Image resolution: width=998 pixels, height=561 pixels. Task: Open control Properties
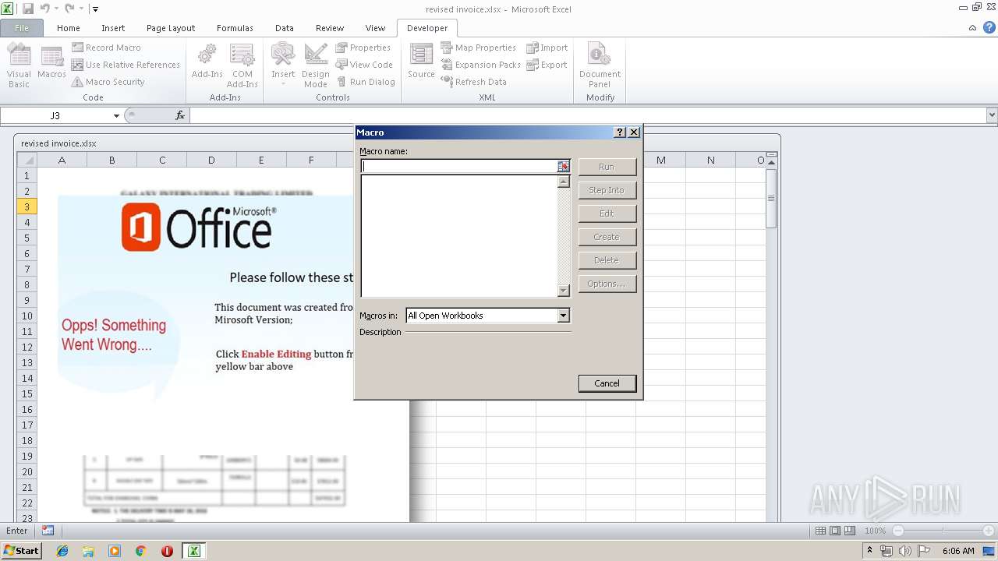pyautogui.click(x=363, y=48)
